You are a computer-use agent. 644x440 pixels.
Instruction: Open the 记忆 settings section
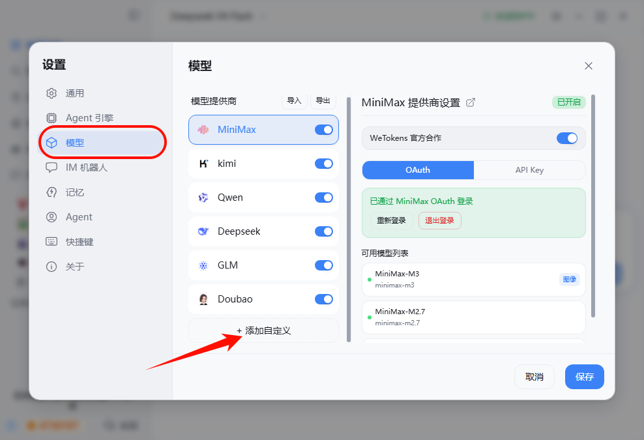(x=102, y=192)
